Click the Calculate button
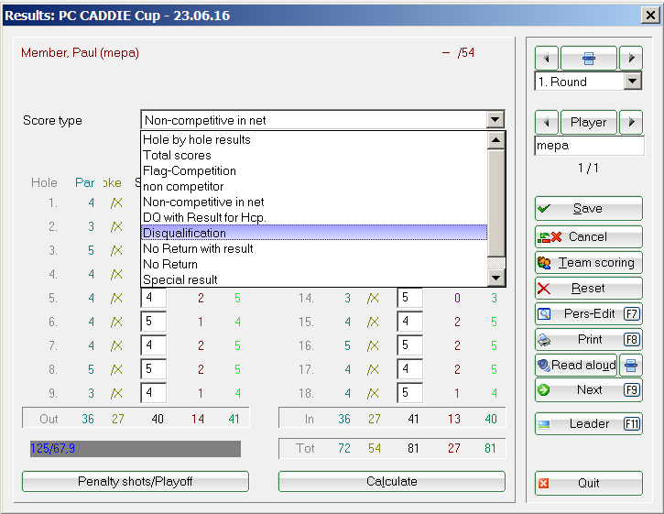 click(392, 481)
